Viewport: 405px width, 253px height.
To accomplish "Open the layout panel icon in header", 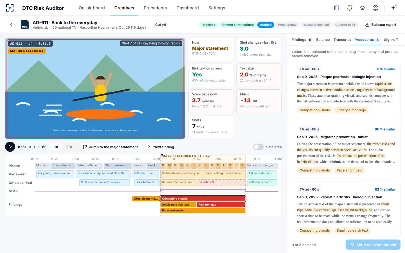I will [x=337, y=8].
